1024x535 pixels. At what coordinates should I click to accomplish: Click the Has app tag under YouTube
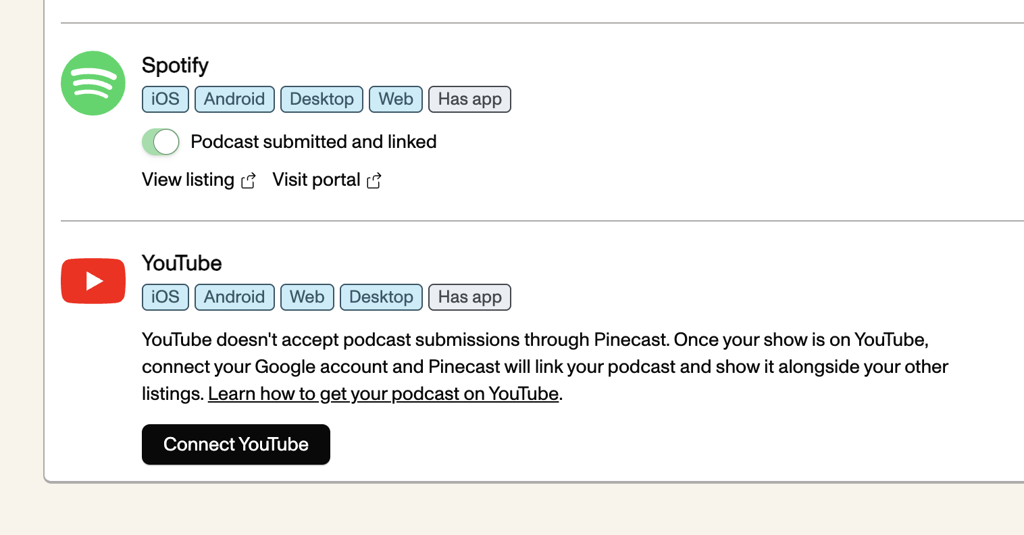coord(469,297)
